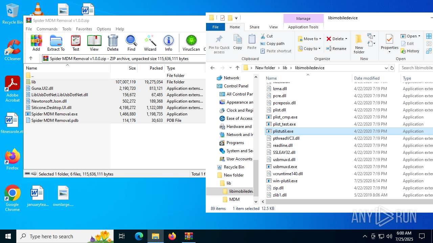This screenshot has width=433, height=243.
Task: Open Microsoft Edge from the taskbar
Action: point(139,236)
